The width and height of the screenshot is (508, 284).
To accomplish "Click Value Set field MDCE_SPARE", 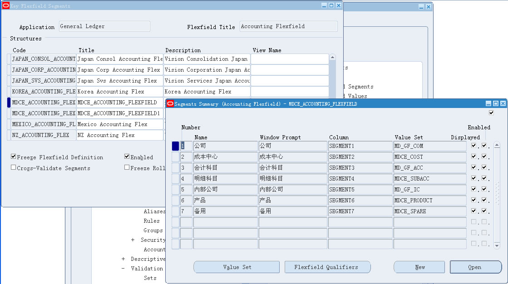I will [430, 211].
